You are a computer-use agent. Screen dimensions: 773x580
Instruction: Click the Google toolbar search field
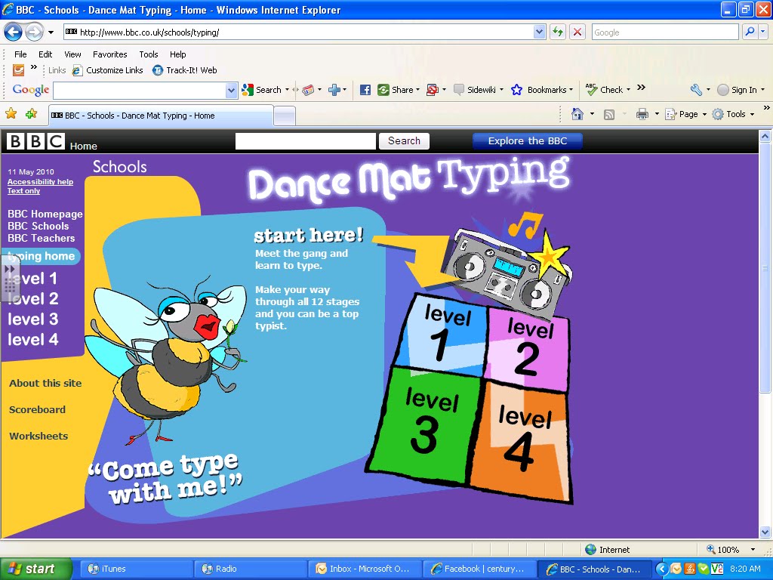pyautogui.click(x=140, y=91)
